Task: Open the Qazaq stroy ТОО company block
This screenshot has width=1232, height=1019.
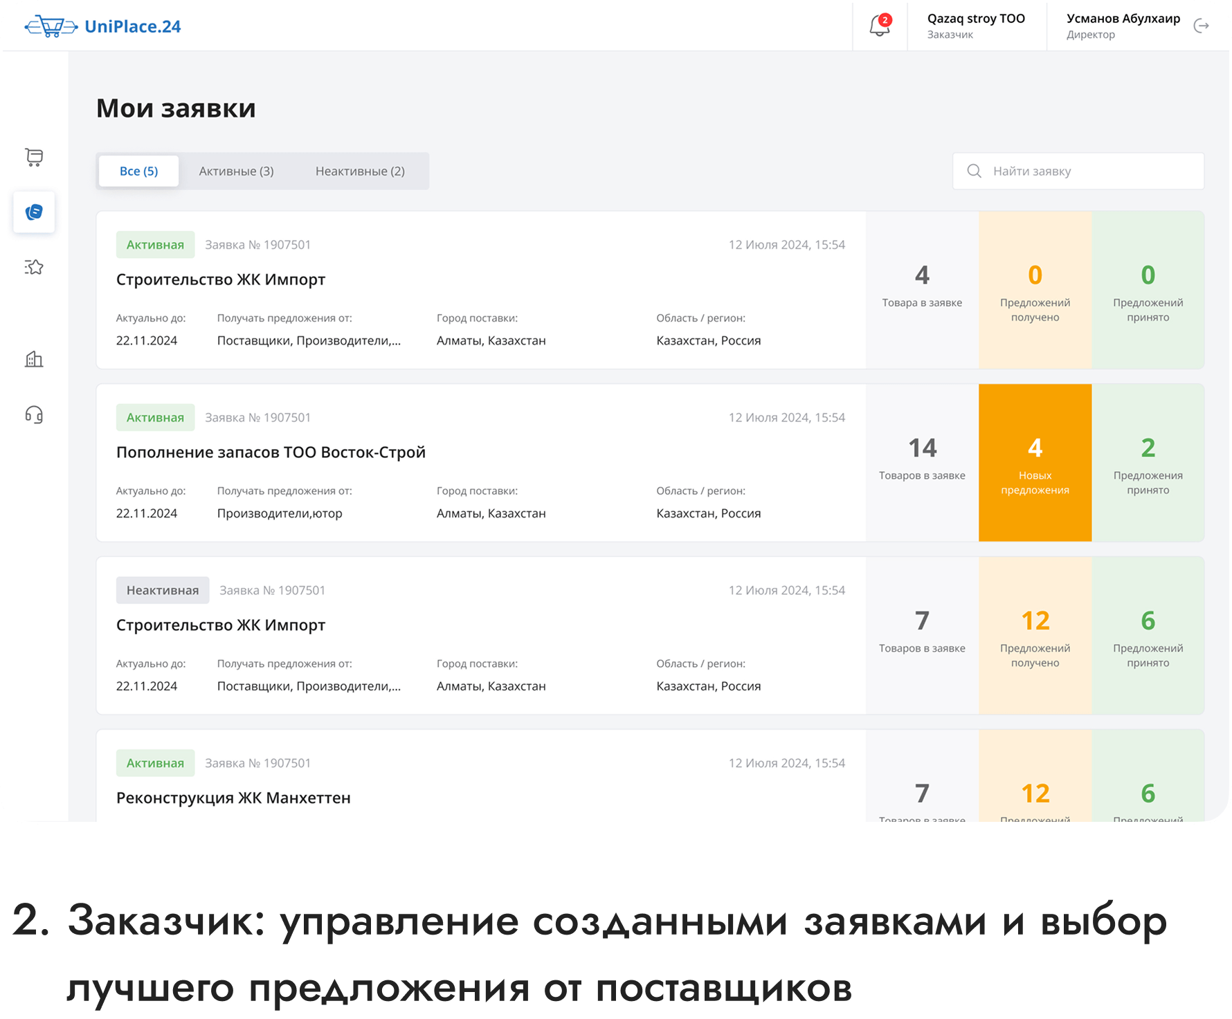Action: pos(976,26)
